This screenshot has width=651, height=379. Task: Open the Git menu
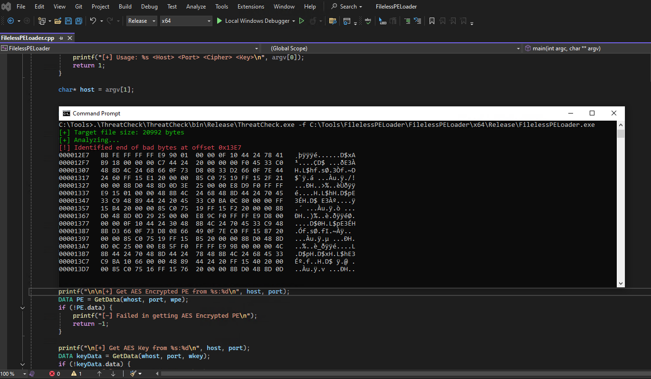tap(78, 7)
